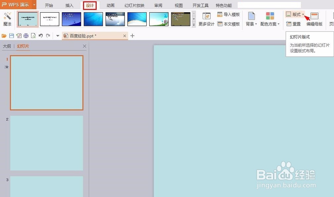The width and height of the screenshot is (334, 197).
Task: Open the Background (背景) dropdown
Action: click(252, 19)
